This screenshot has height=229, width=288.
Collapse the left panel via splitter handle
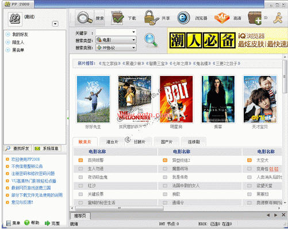click(68, 119)
